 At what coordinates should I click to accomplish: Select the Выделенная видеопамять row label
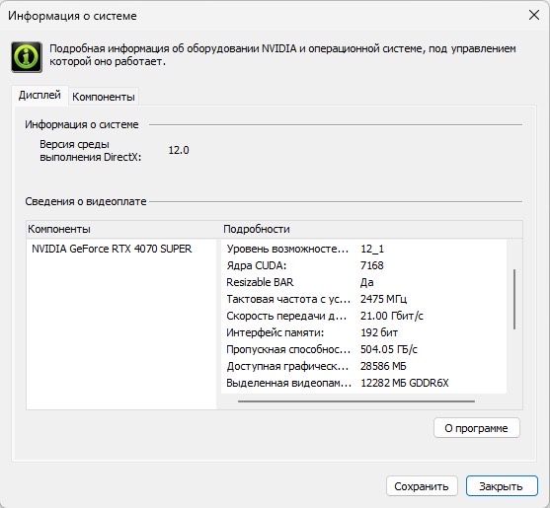pyautogui.click(x=288, y=383)
